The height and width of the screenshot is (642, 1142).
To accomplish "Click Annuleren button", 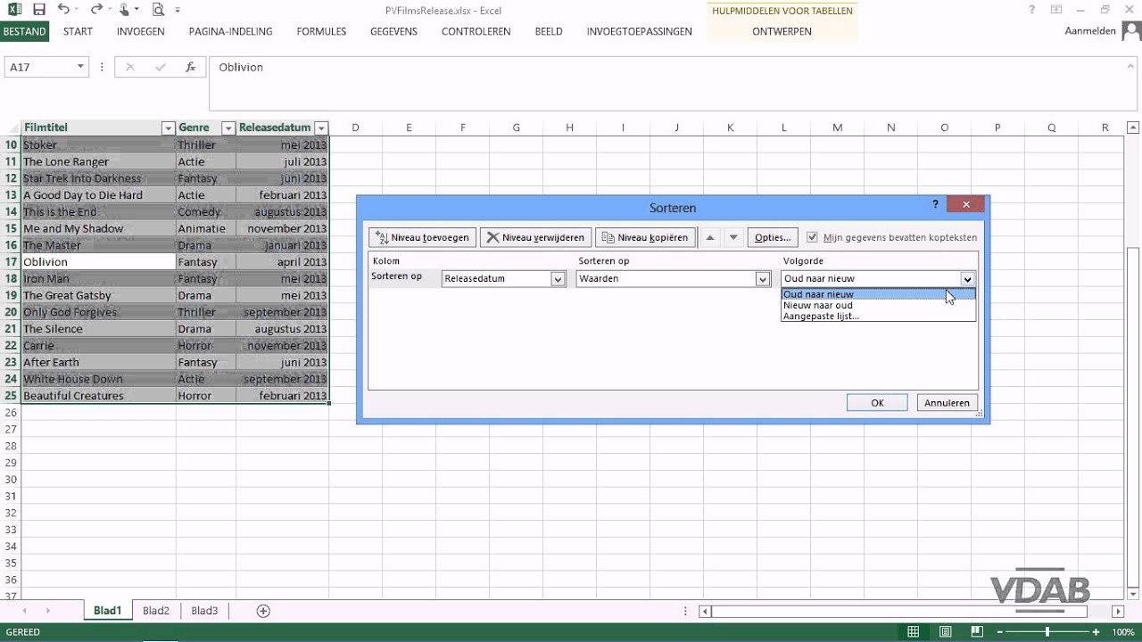I will [947, 403].
